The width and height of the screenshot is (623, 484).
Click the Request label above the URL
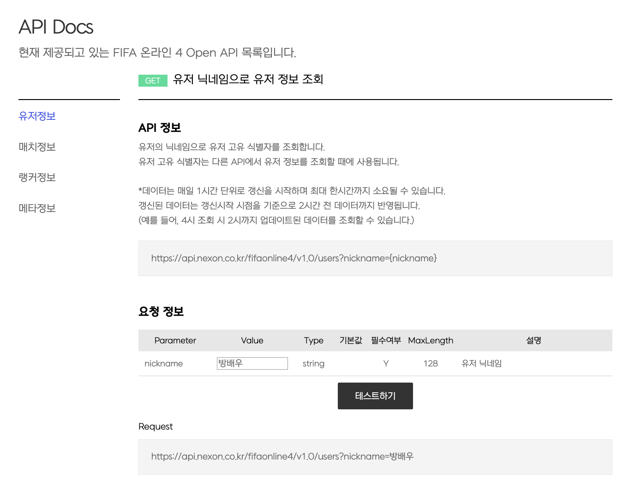pos(156,426)
